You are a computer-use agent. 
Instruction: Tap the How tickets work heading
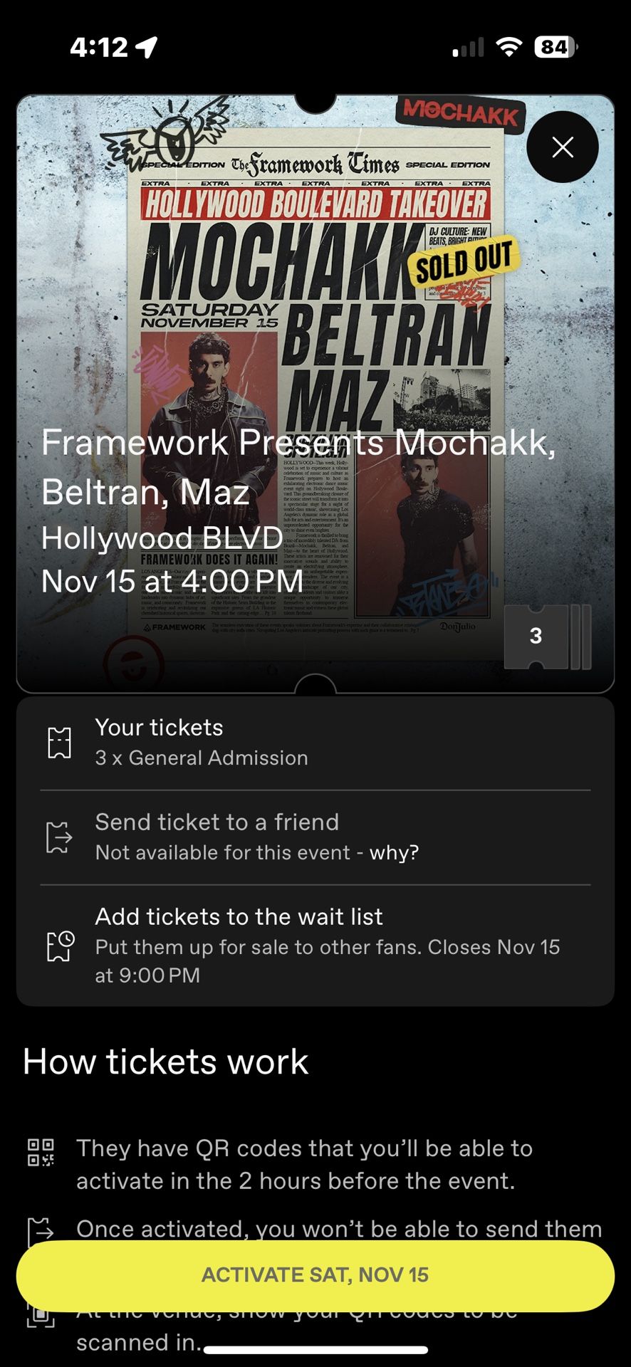coord(166,1062)
